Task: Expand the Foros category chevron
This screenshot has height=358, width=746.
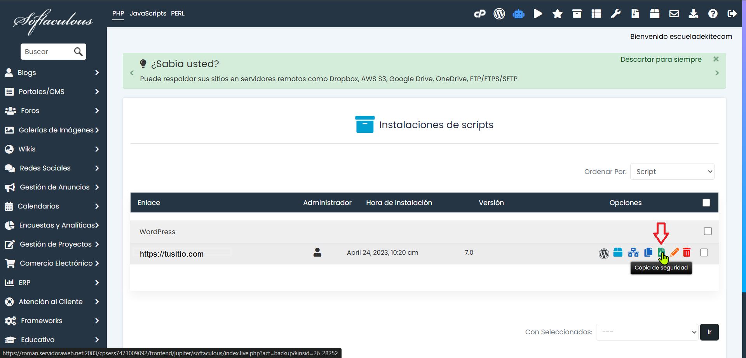Action: 97,111
